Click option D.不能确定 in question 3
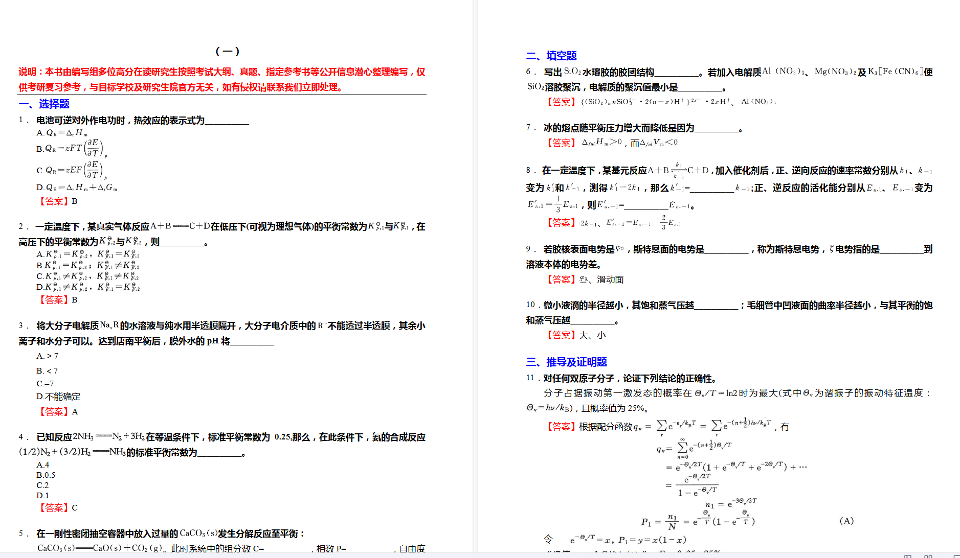 point(58,397)
